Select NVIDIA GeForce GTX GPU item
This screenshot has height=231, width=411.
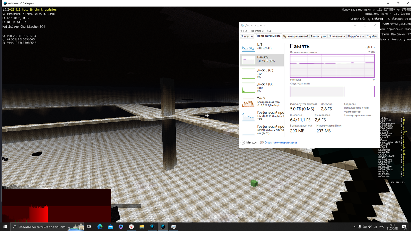262,130
